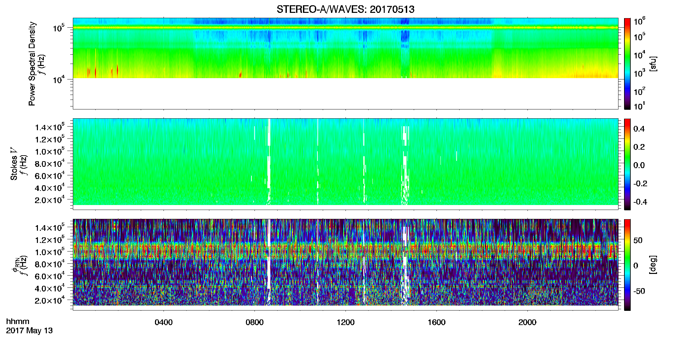
Task: Click the 2017 May 13 date label
Action: click(29, 331)
